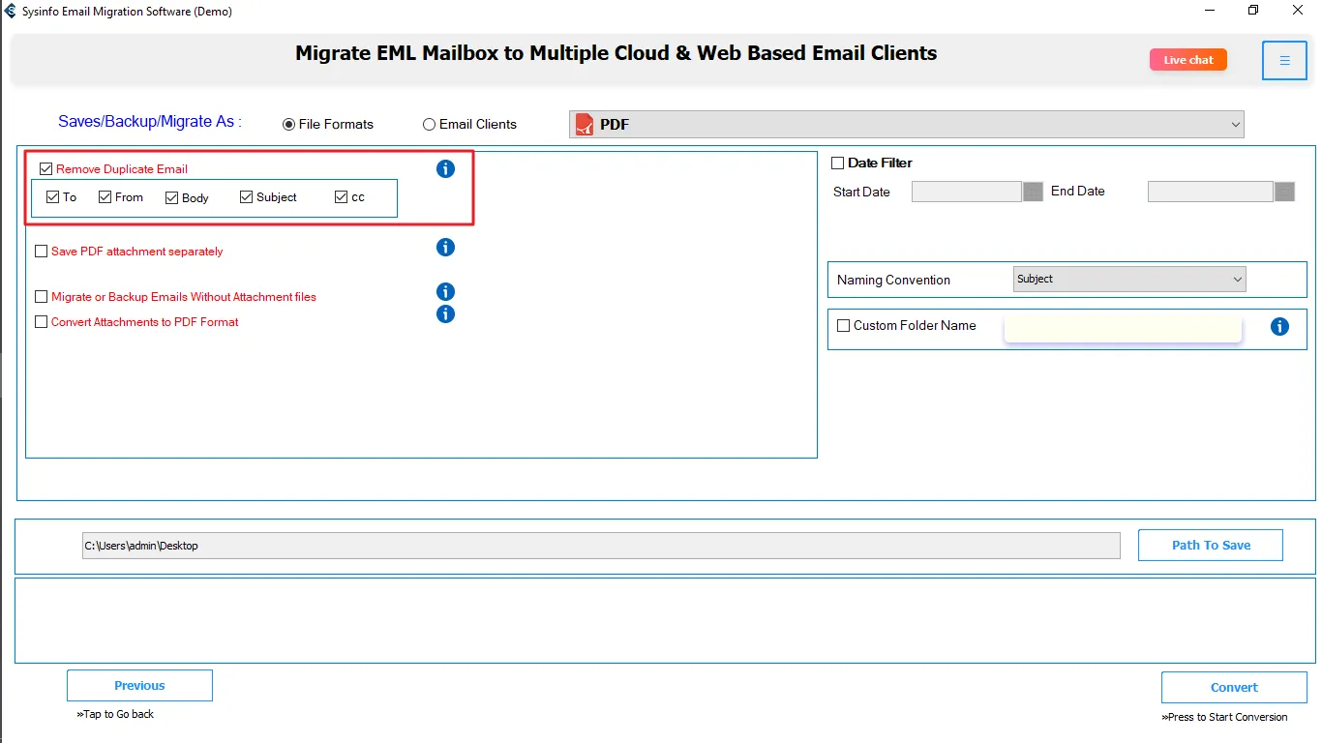
Task: Minimize the Sysinfo Email Migration window
Action: tap(1210, 11)
